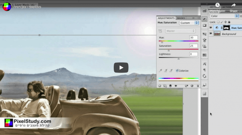Screen dimensions: 242x135
Task: Open the Master channel dropdown
Action: click(180, 31)
